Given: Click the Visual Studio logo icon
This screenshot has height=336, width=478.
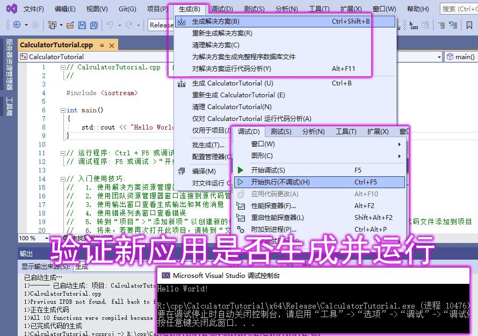Looking at the screenshot, I should coord(10,9).
